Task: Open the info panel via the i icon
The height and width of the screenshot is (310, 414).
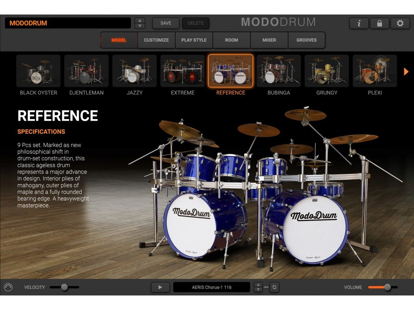Action: (x=359, y=23)
